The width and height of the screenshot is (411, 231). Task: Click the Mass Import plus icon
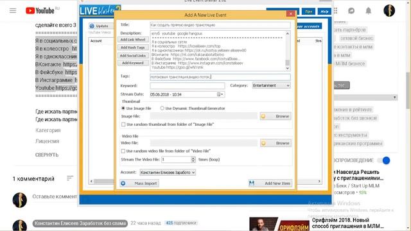123,184
